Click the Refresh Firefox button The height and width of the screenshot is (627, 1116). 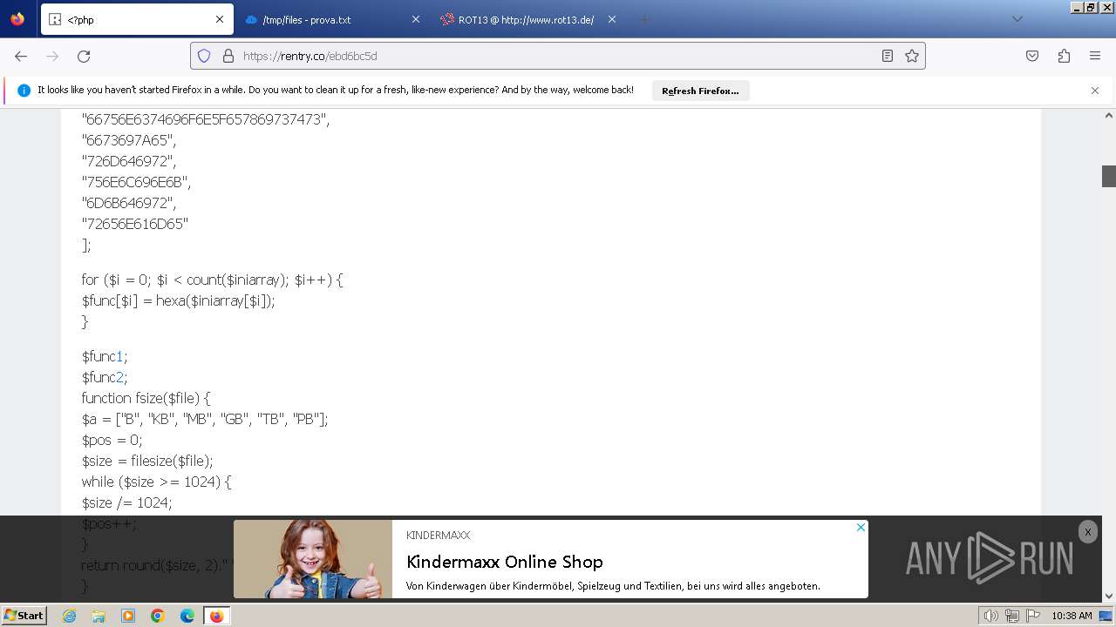[700, 91]
